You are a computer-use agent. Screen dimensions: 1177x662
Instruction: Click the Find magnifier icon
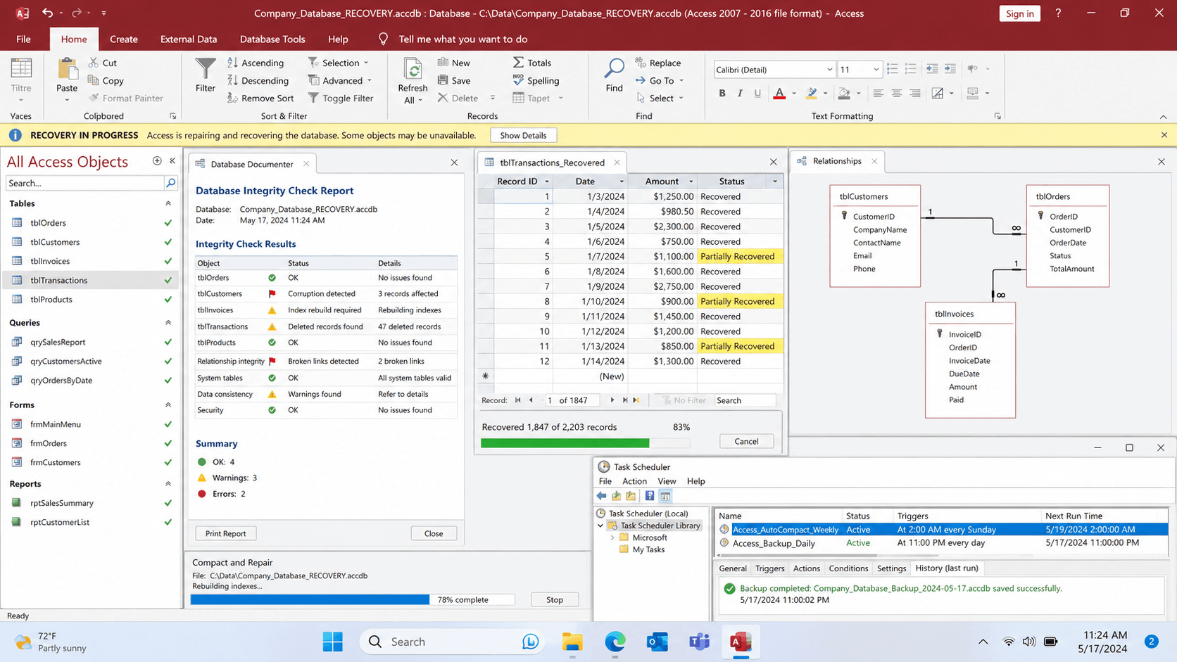coord(614,68)
